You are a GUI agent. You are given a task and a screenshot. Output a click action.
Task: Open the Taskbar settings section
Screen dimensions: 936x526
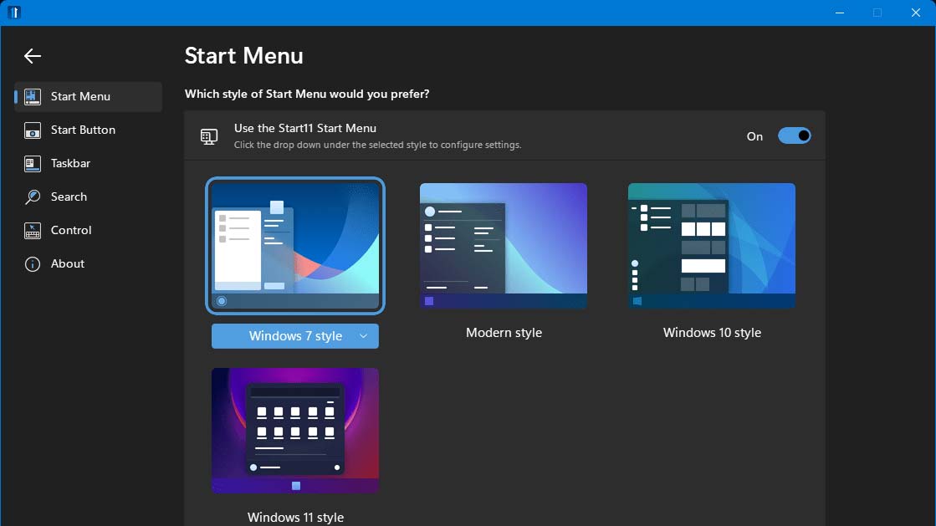(x=89, y=164)
